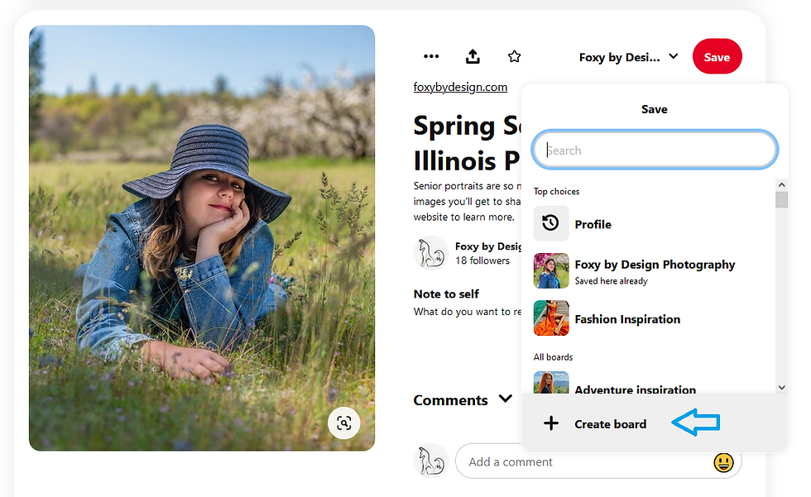The image size is (811, 497).
Task: Click the share/upload icon
Action: point(473,56)
